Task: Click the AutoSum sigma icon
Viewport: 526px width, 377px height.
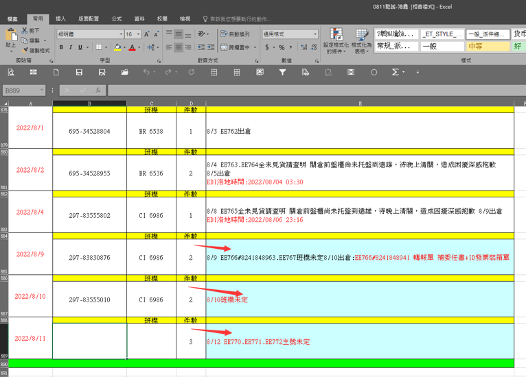Action: [x=395, y=72]
